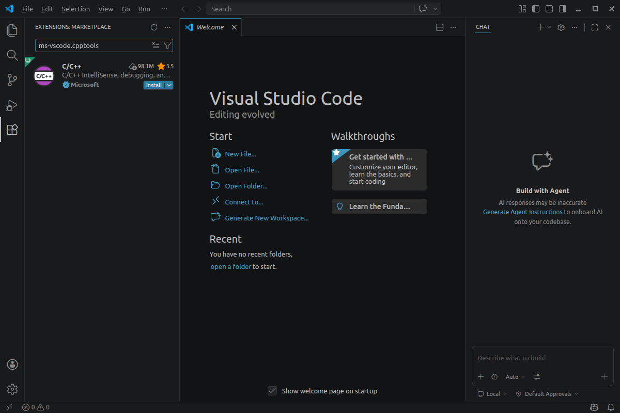The image size is (620, 413).
Task: Open Extensions view more actions menu
Action: point(167,27)
